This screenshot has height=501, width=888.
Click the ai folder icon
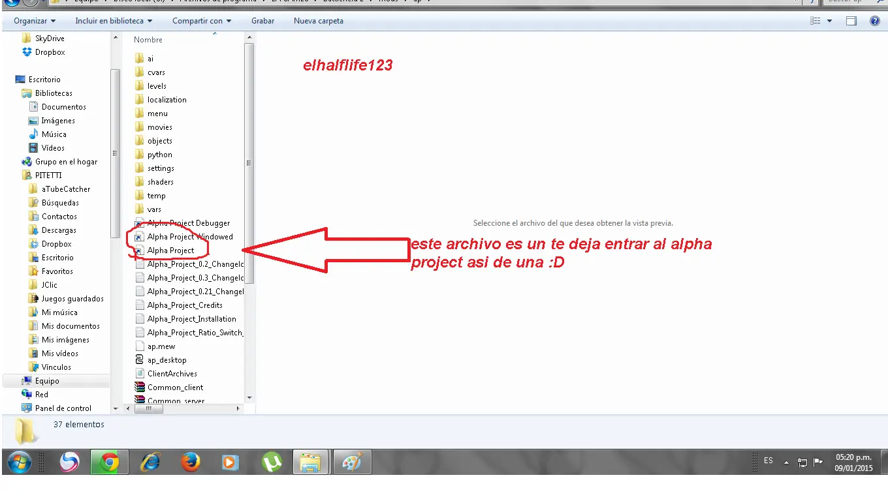click(139, 59)
